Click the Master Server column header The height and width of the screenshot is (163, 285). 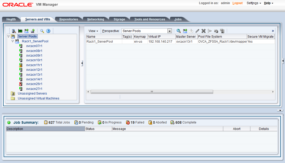pos(187,36)
